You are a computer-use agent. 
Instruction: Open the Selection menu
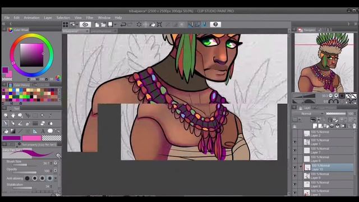click(x=63, y=17)
